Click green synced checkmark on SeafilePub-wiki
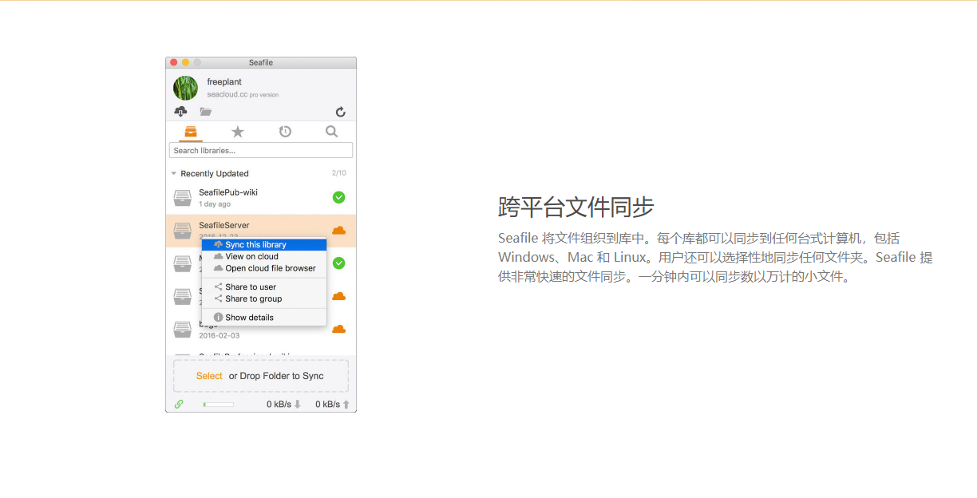The height and width of the screenshot is (498, 977). point(338,197)
